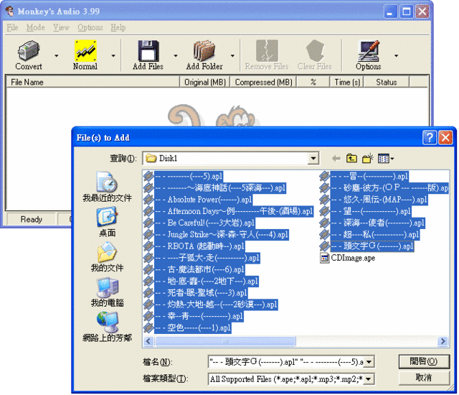The height and width of the screenshot is (395, 459).
Task: Select the Jungle Strike apl file
Action: [x=217, y=235]
